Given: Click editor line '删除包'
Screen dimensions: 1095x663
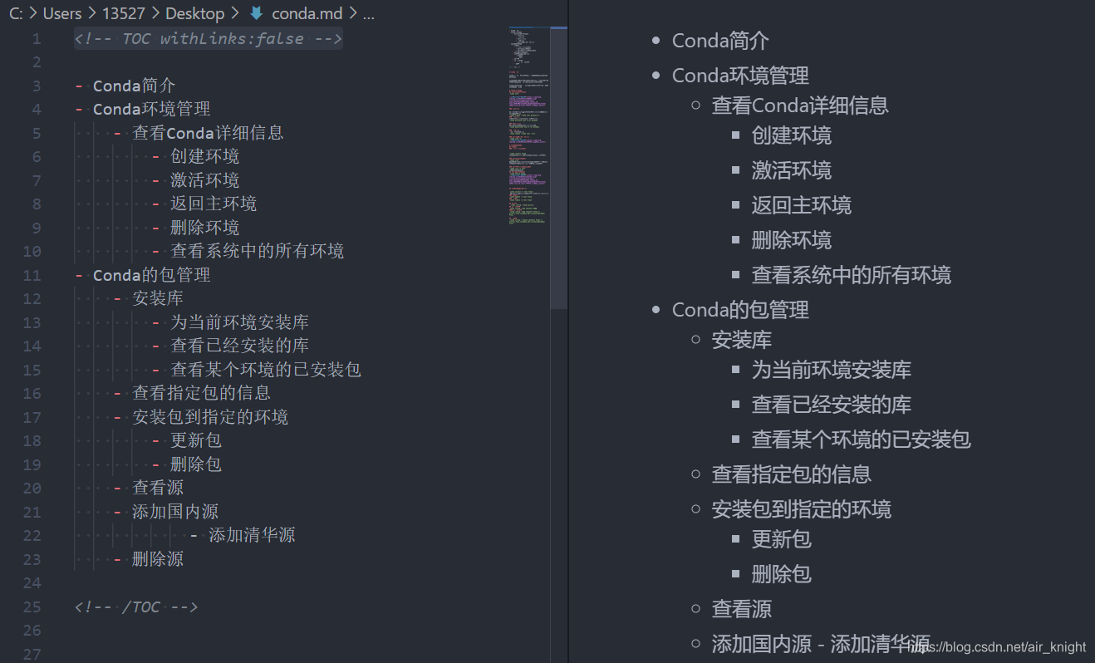Looking at the screenshot, I should (x=196, y=464).
